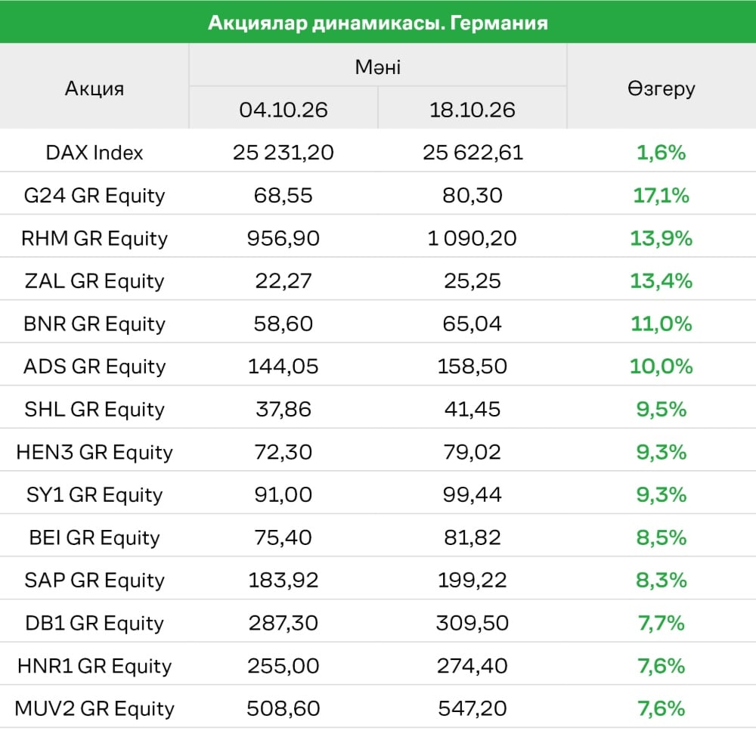Select the 17,1% change cell
756x734 pixels.
pos(661,196)
